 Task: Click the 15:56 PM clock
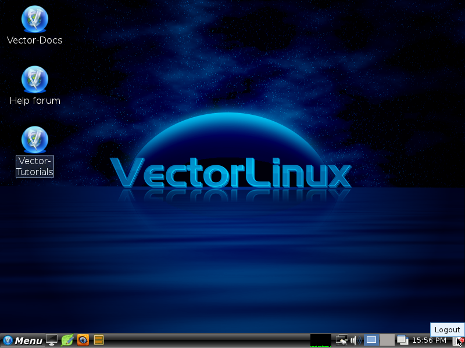(x=429, y=340)
